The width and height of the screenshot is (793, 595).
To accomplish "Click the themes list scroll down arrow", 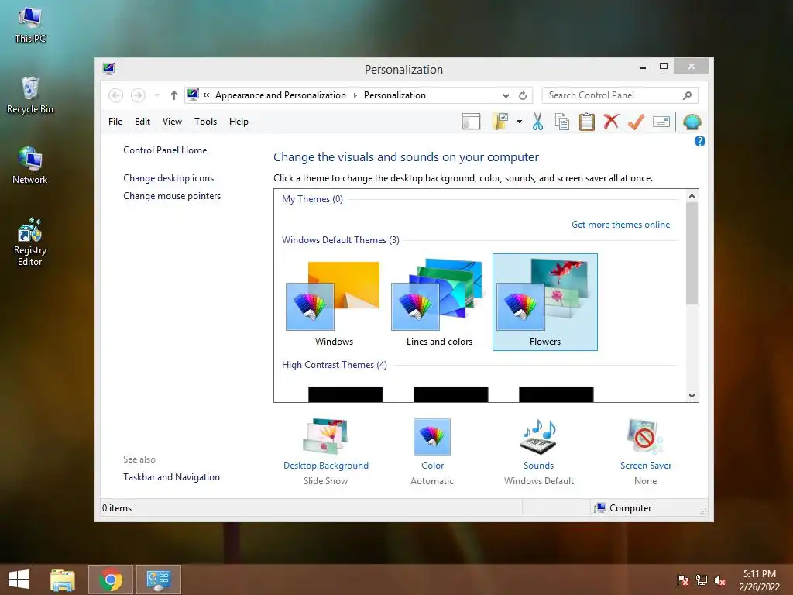I will tap(692, 396).
